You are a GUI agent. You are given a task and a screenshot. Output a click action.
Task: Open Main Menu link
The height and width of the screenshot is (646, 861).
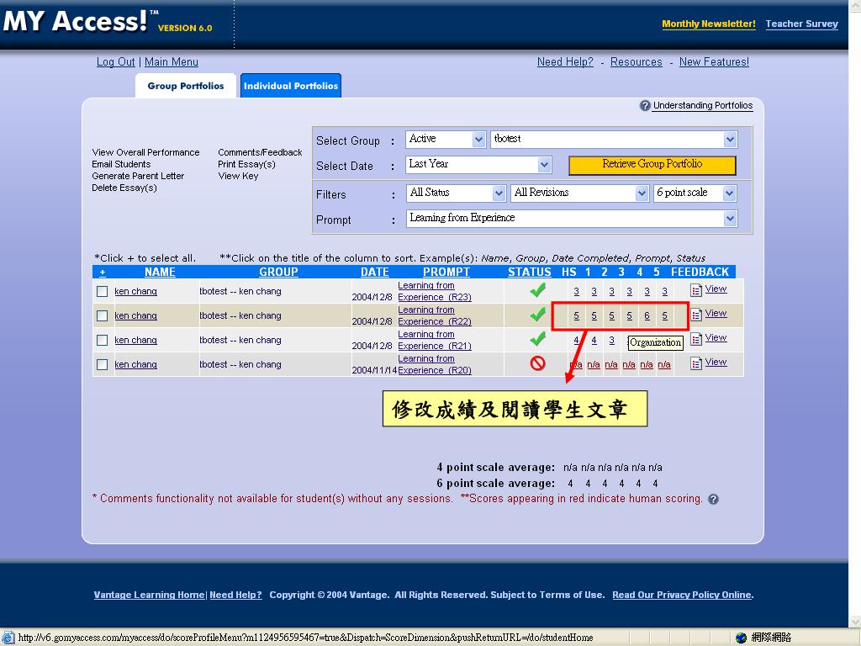coord(172,62)
